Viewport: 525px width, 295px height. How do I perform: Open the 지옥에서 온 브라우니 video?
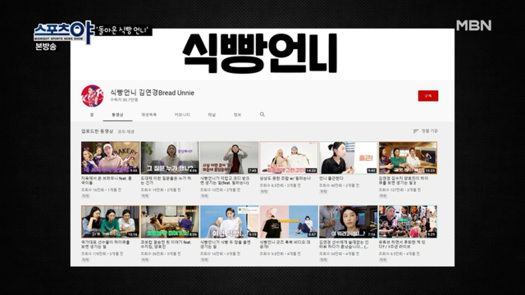[110, 157]
